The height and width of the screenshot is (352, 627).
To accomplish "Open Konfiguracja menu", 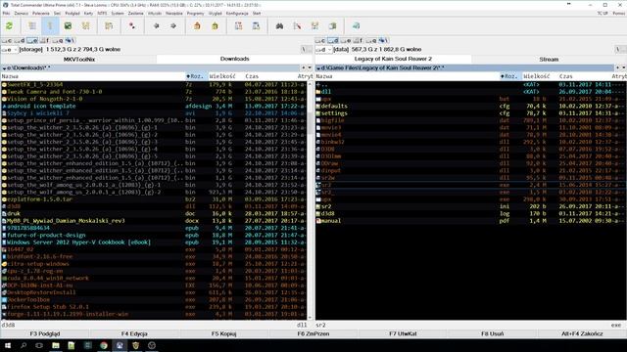I will tap(237, 13).
